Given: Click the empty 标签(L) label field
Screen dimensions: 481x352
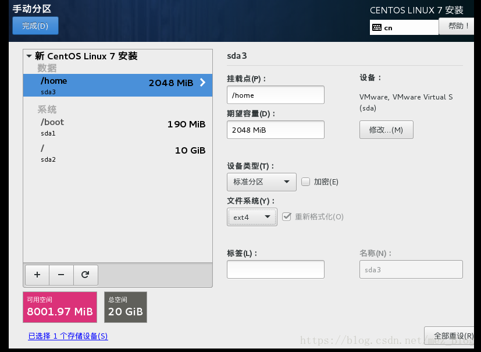Looking at the screenshot, I should click(x=275, y=269).
